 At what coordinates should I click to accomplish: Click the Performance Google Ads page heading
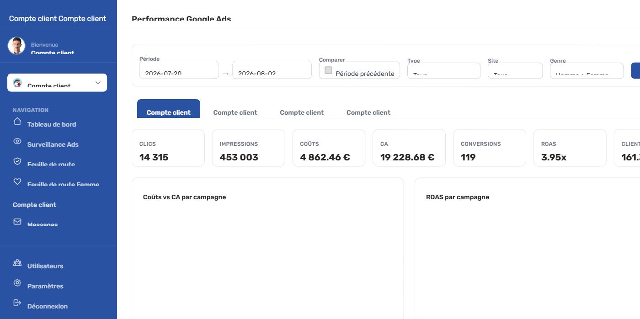[x=181, y=19]
